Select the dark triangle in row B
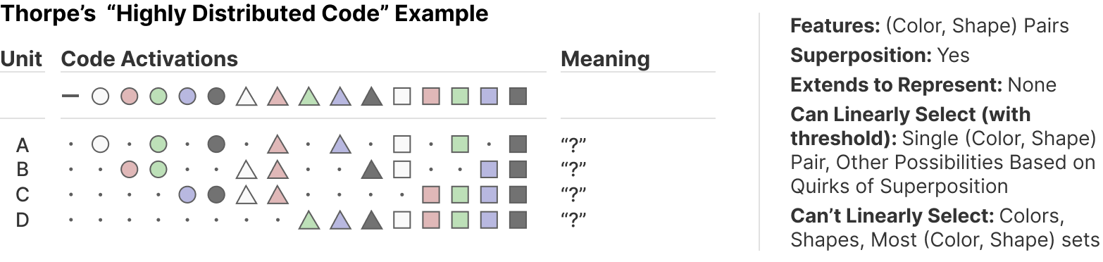The image size is (1103, 262). [x=371, y=169]
